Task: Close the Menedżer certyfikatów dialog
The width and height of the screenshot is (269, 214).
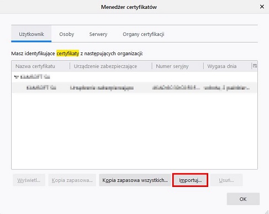Action: [x=262, y=7]
